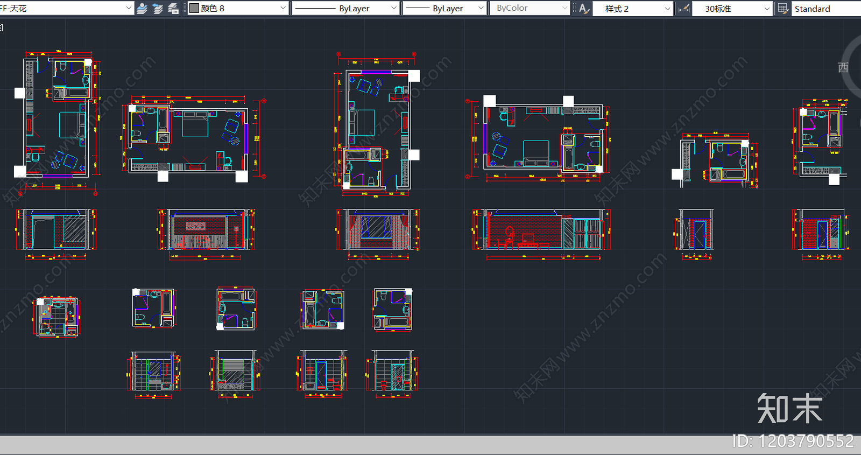This screenshot has height=462, width=861.
Task: Click the ViewCube 西 (west) face
Action: point(843,67)
